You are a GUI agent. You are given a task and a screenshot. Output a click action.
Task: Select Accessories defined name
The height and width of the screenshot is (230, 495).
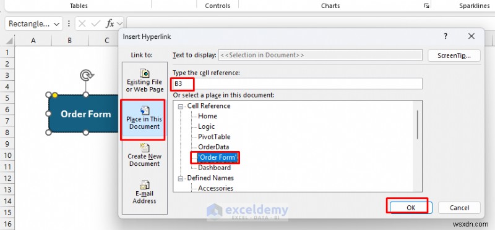tap(215, 188)
